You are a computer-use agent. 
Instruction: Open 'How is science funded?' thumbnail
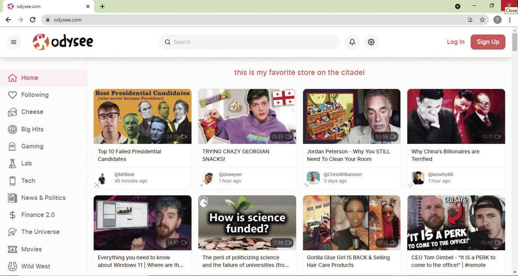coord(247,223)
